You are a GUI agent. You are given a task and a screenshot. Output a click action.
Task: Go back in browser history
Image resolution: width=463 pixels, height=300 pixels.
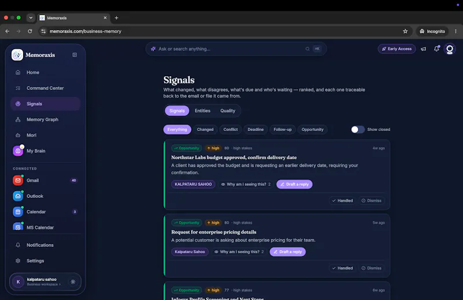(x=8, y=31)
